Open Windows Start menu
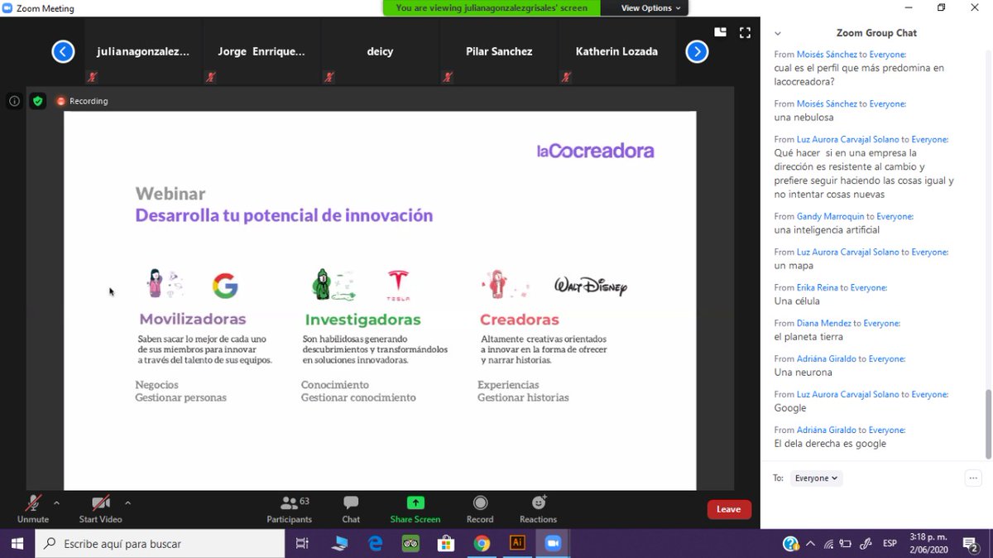 [17, 544]
